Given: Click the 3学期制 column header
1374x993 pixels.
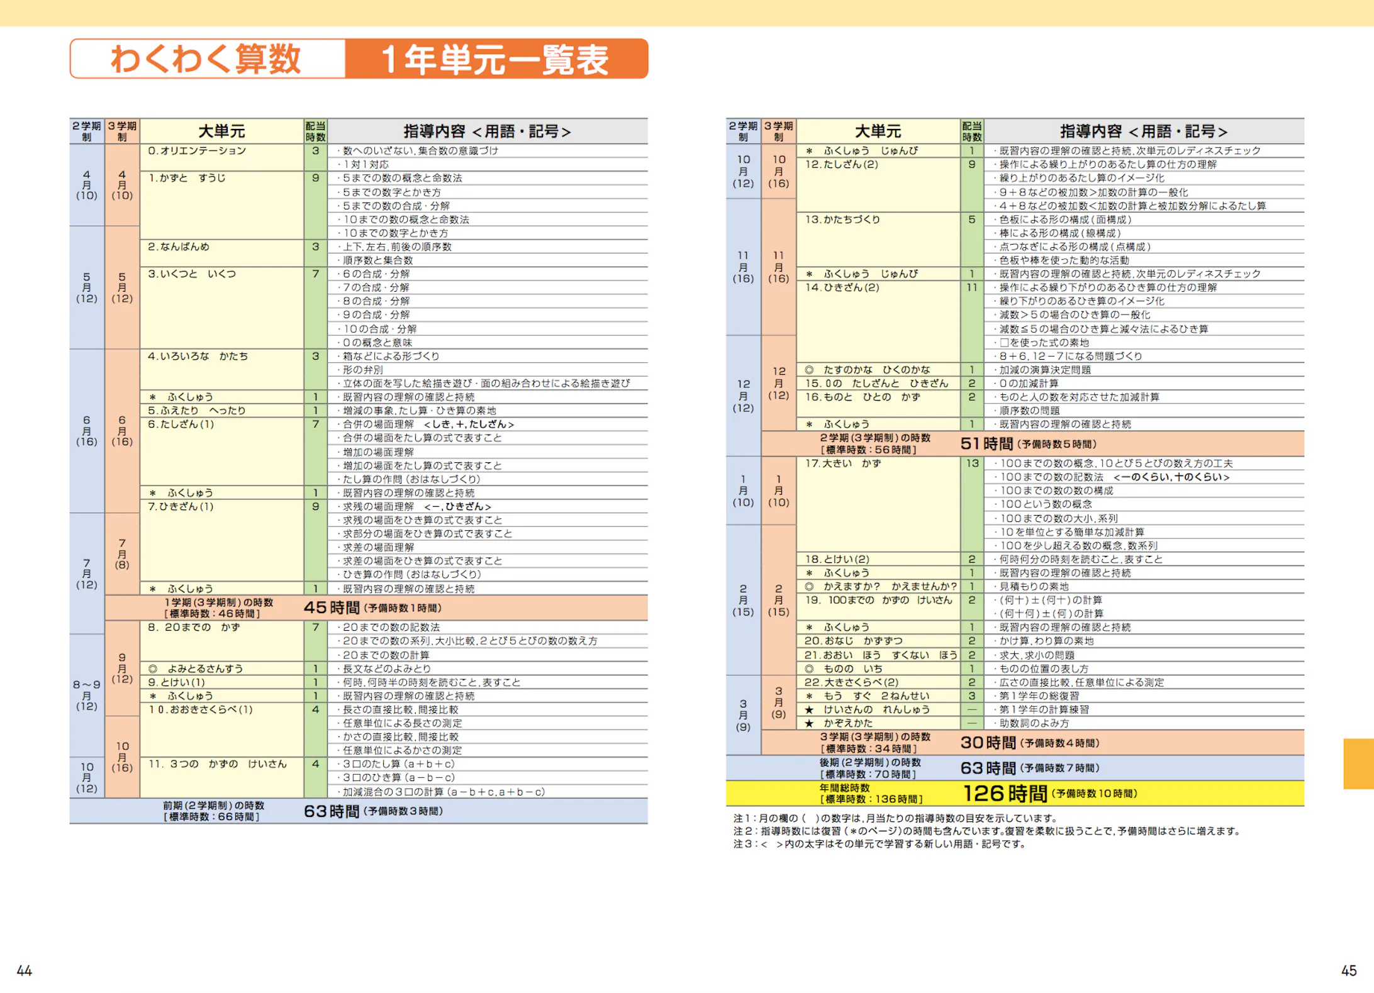Looking at the screenshot, I should tap(123, 130).
